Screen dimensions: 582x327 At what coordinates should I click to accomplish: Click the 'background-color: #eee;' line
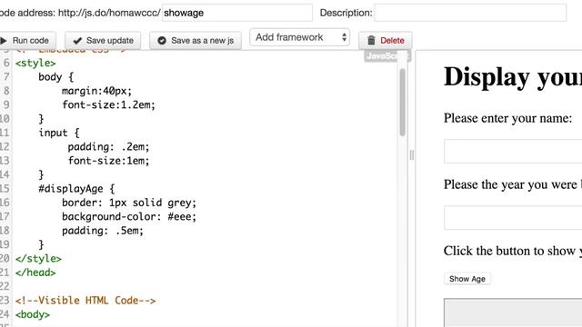[x=129, y=216]
